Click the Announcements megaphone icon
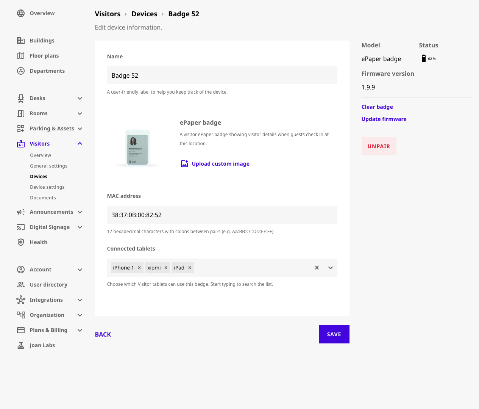Viewport: 479px width, 409px height. click(x=21, y=212)
